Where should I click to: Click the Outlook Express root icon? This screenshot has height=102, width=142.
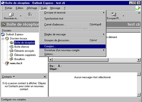[3, 34]
